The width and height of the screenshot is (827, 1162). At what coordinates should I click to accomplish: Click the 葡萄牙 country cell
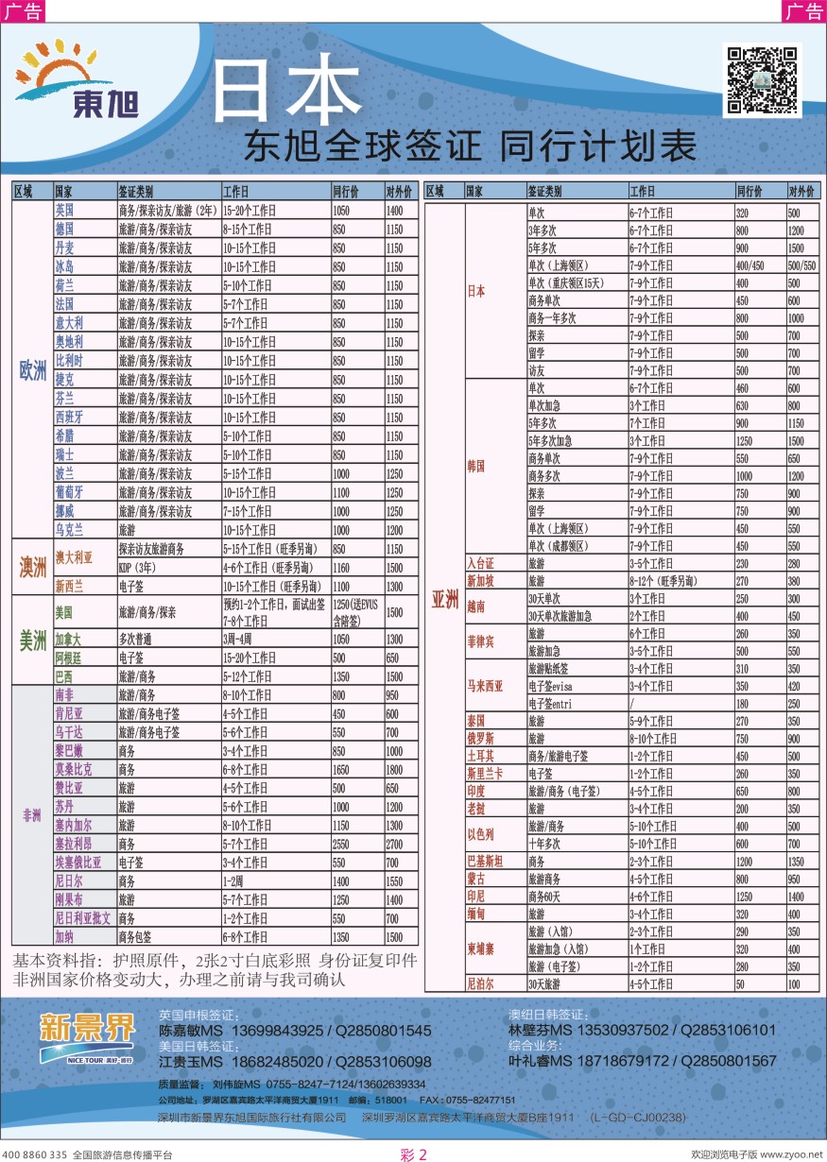point(84,492)
